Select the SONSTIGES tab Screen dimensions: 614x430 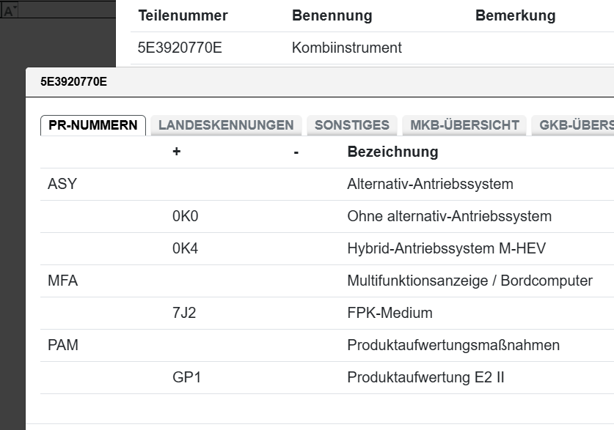[x=352, y=125]
